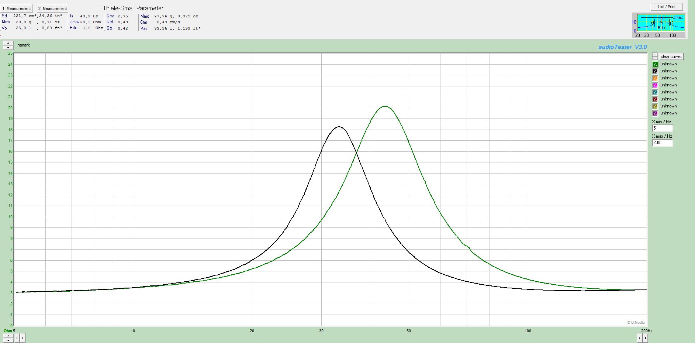Click left arrow near 200Hz axis end

[640, 338]
